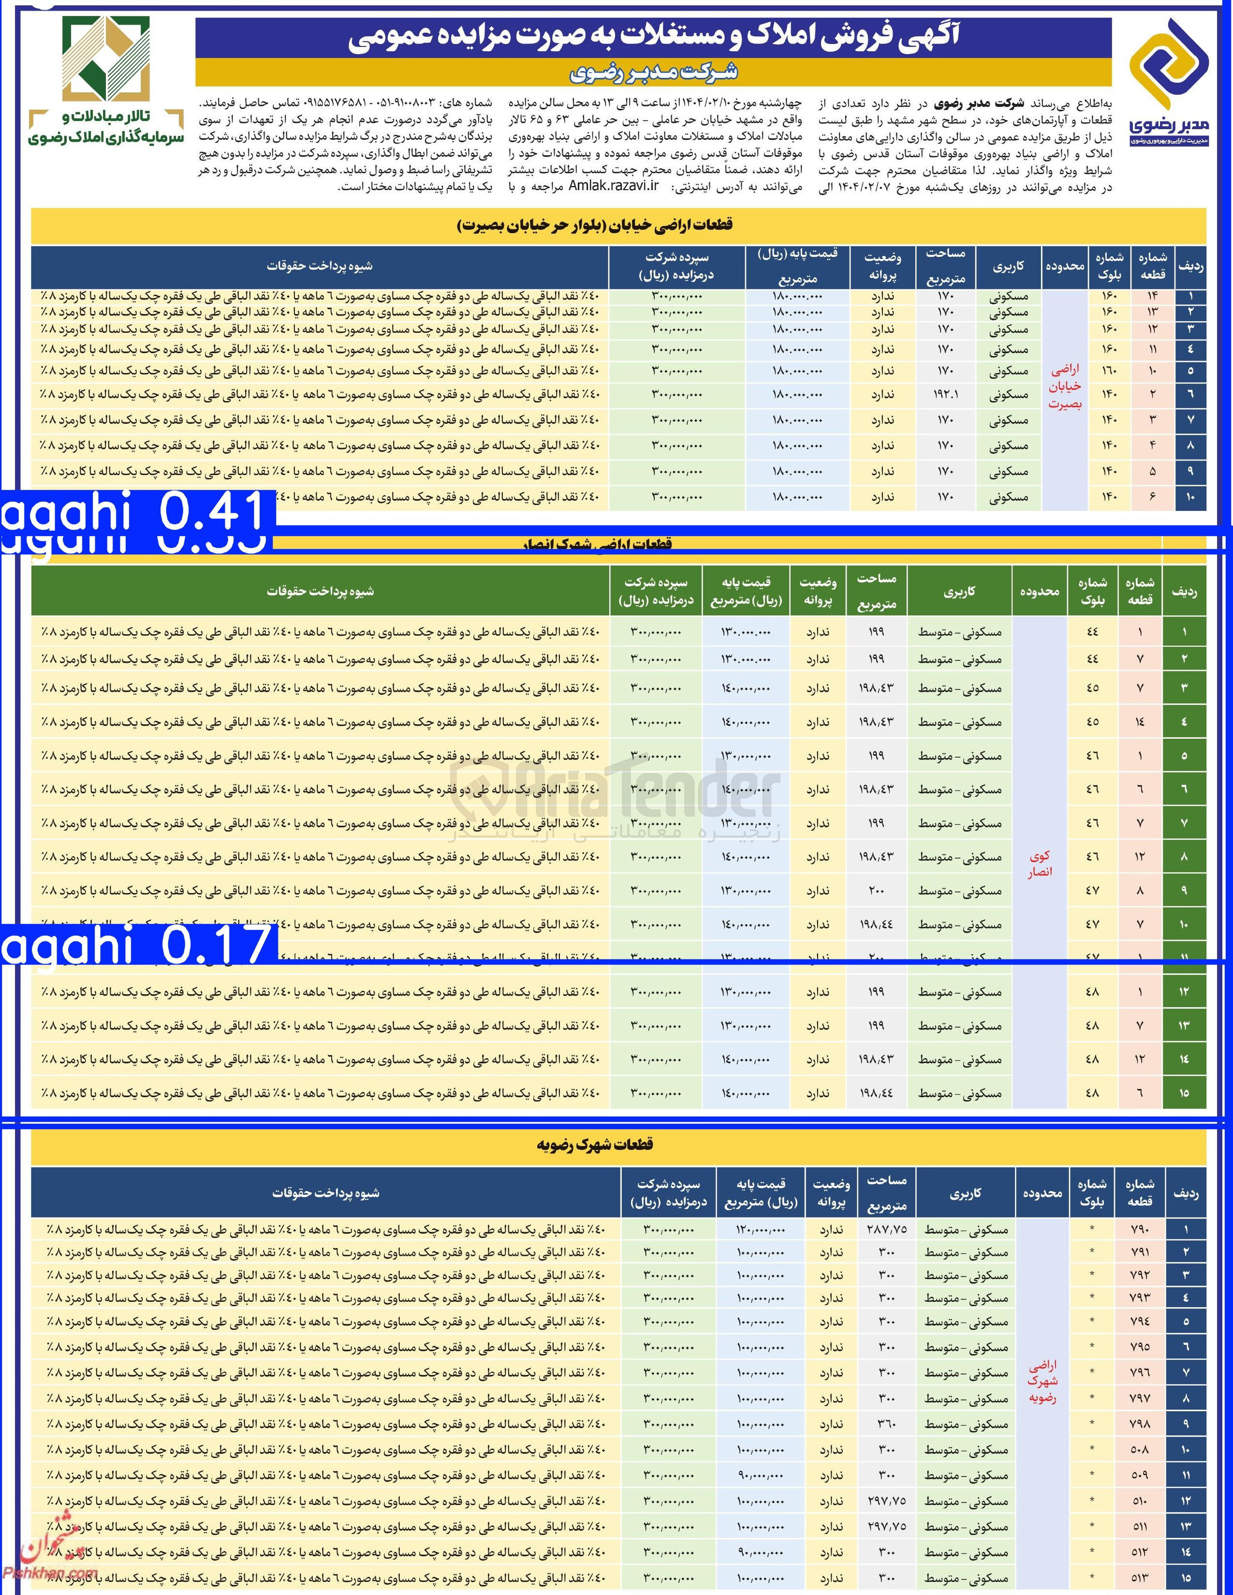Click red region label اراضی خیابان بصیرت
The height and width of the screenshot is (1595, 1233).
[x=1064, y=387]
